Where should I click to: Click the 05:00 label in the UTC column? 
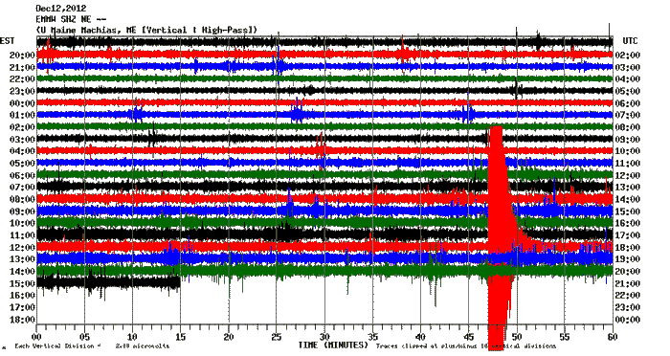coord(627,91)
